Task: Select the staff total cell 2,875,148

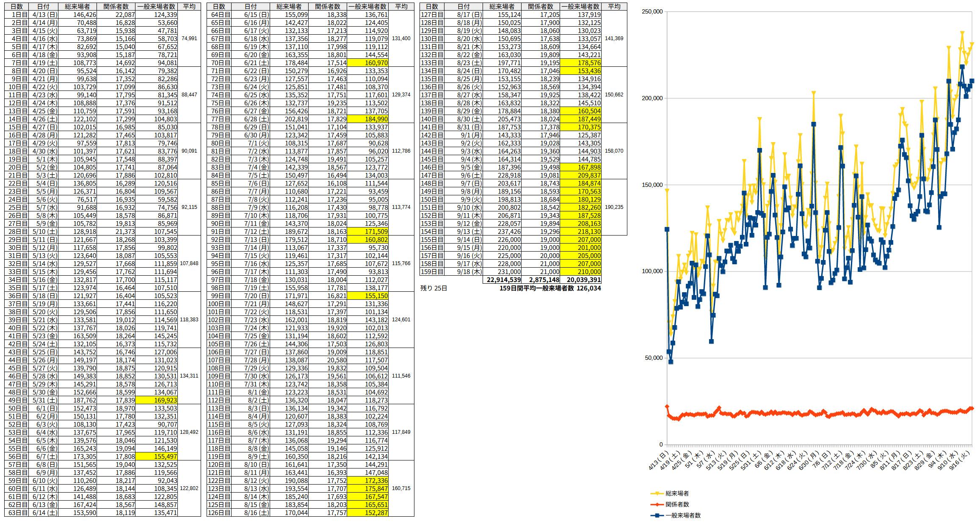Action: (x=541, y=280)
